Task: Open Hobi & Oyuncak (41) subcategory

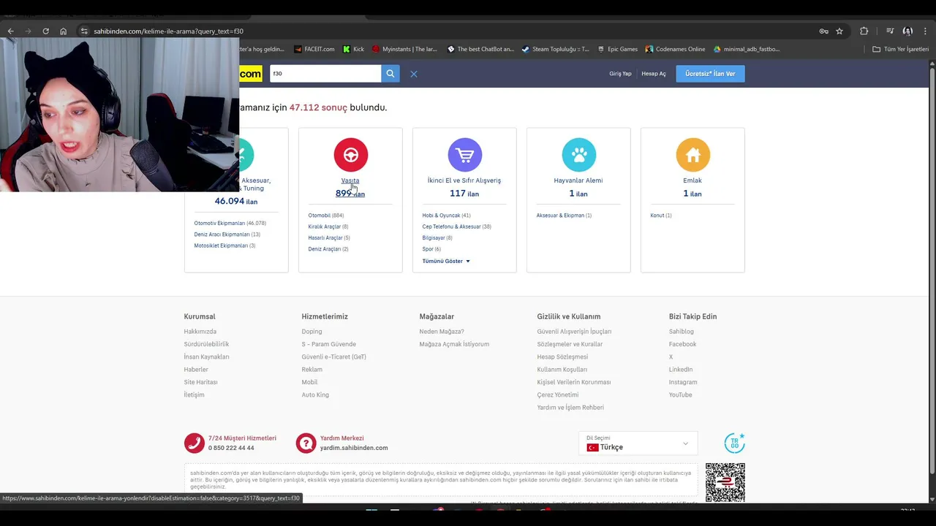Action: click(x=446, y=216)
